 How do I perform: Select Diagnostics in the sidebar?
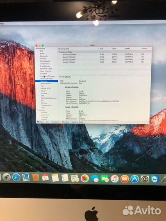point(45,64)
